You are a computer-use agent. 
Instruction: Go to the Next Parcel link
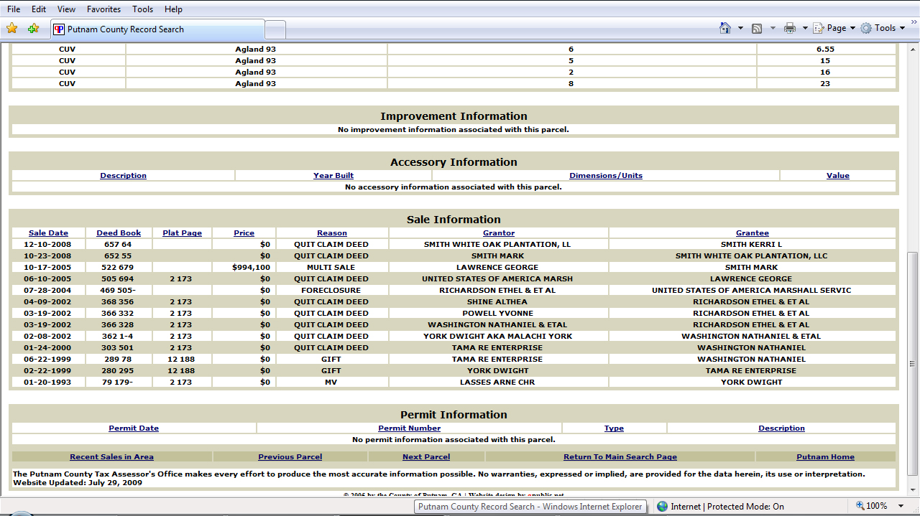pyautogui.click(x=426, y=456)
